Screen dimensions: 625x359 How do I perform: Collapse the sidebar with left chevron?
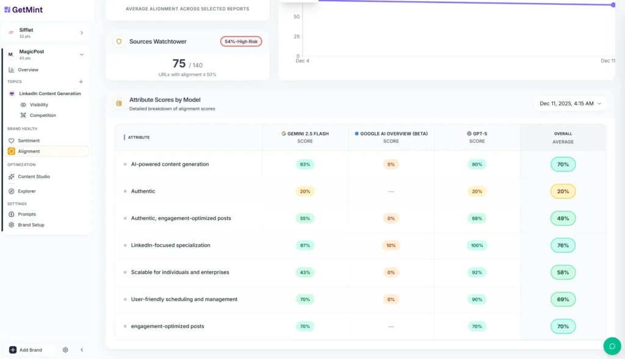[x=82, y=350]
